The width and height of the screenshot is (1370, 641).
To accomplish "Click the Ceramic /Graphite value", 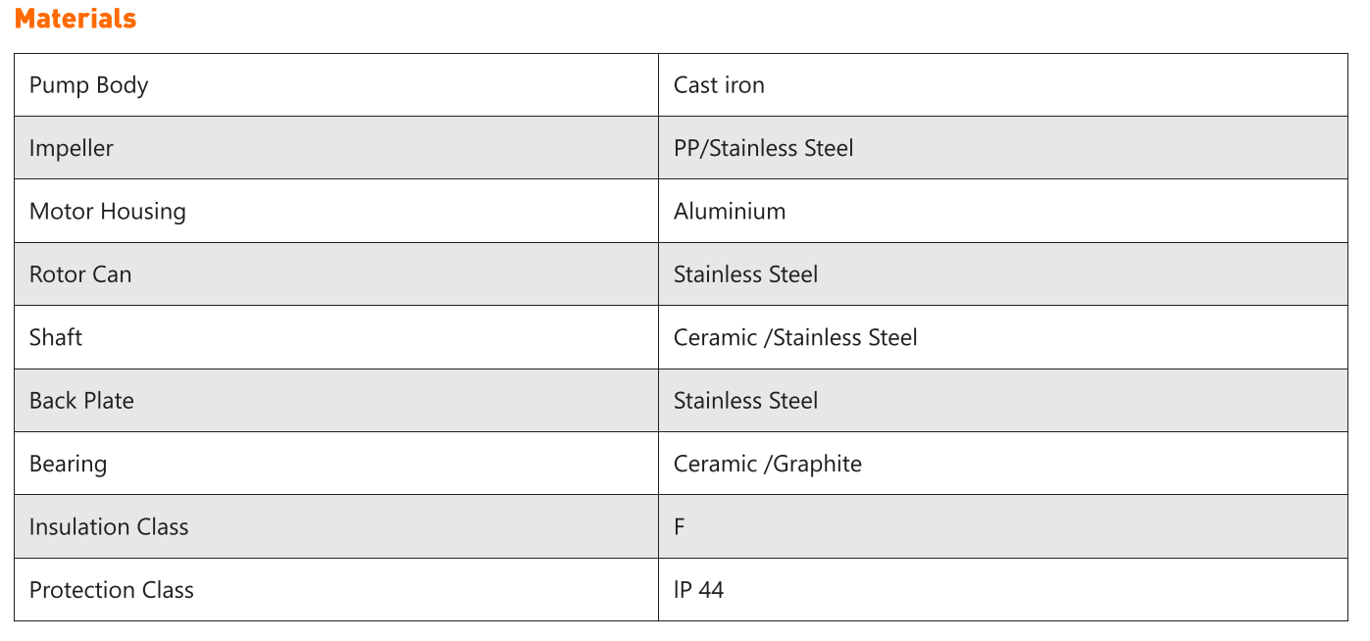I will click(768, 464).
